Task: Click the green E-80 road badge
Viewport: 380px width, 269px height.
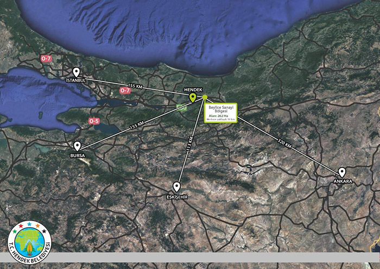Action: pos(182,107)
